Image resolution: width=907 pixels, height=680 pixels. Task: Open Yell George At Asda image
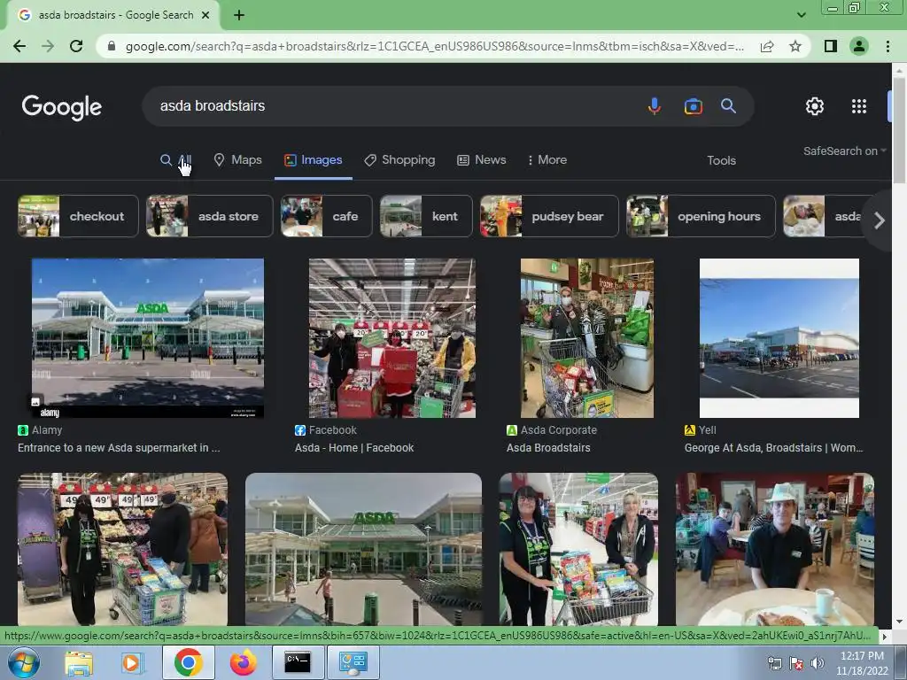tap(779, 337)
